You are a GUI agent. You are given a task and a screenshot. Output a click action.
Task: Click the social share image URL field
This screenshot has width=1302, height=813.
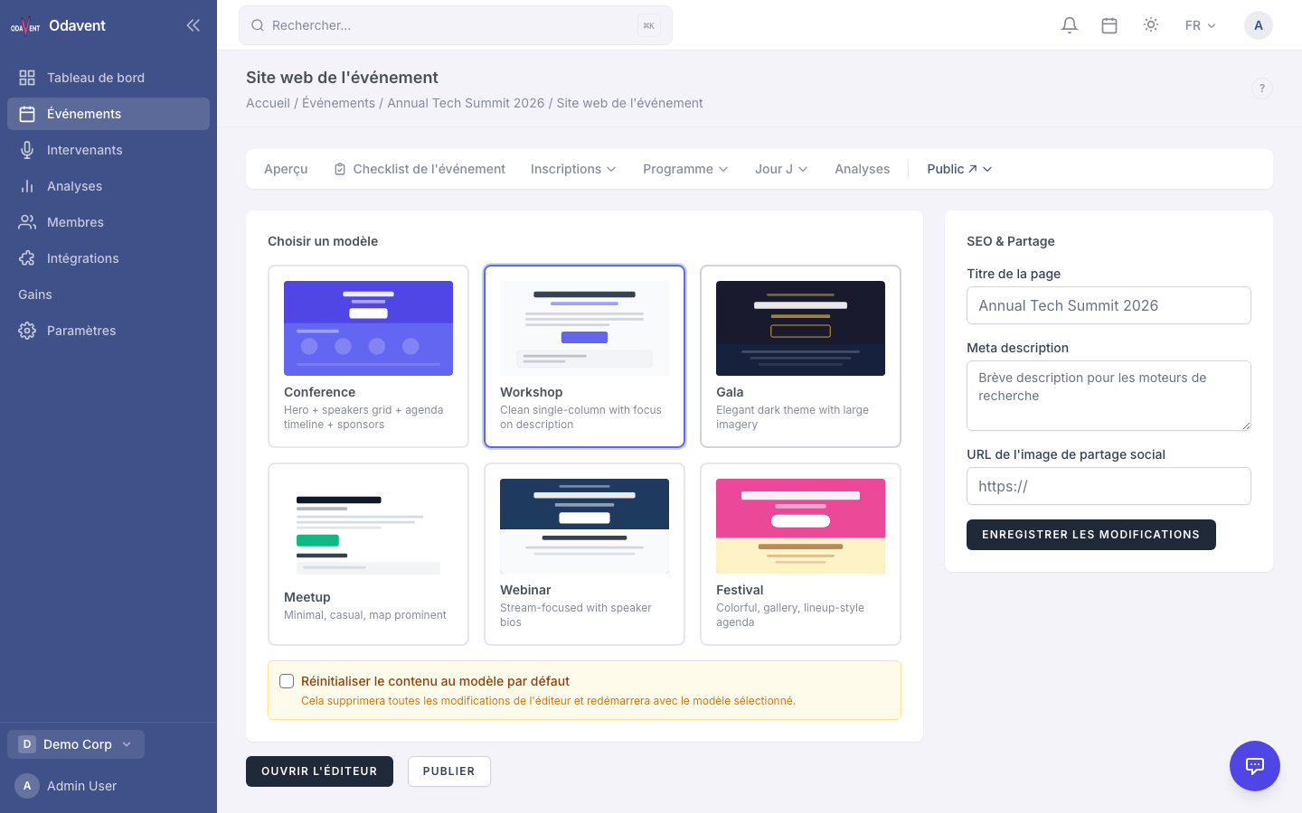point(1109,486)
